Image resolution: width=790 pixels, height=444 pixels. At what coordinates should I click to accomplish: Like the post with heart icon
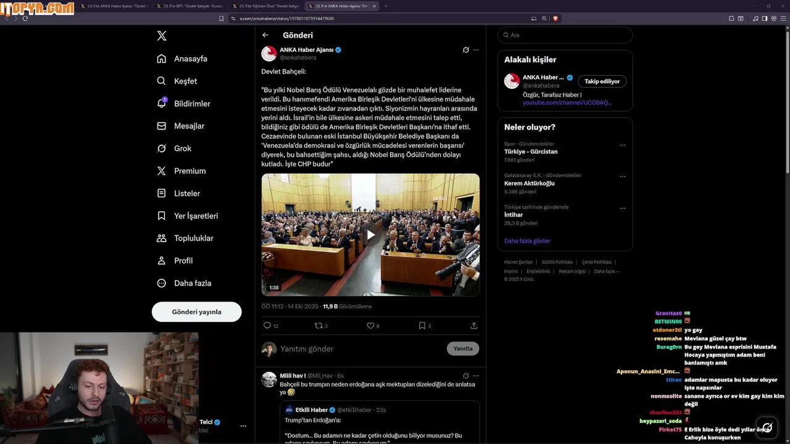click(371, 326)
